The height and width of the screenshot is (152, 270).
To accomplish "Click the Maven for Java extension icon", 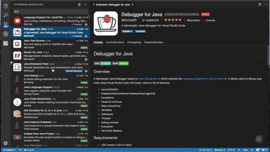I will point(17,55).
